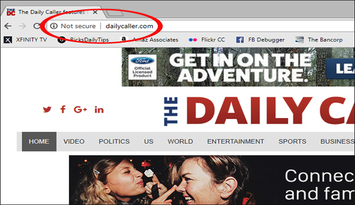Open the FB Debugger bookmark
This screenshot has height=205, width=355.
(260, 40)
